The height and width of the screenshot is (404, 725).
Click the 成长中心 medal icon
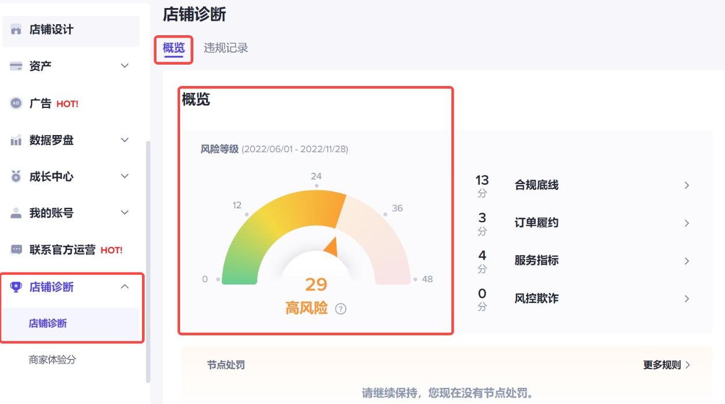(x=16, y=177)
